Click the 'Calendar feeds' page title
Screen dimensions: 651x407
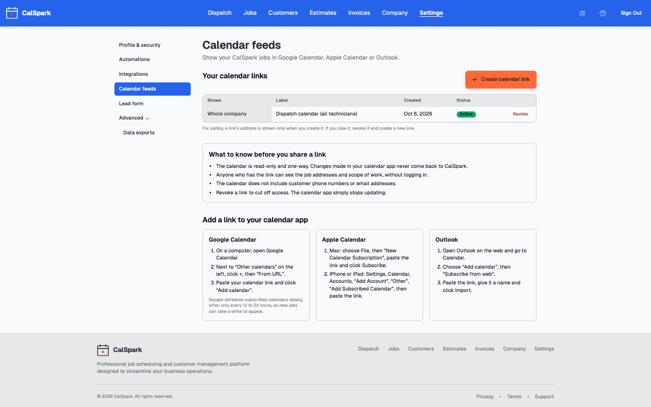(x=242, y=45)
